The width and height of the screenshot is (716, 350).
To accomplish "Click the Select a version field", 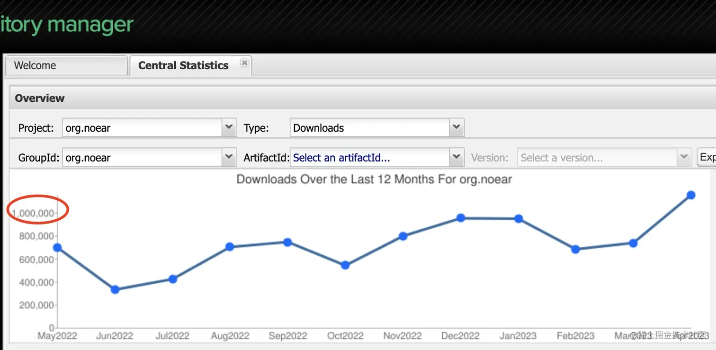I will (598, 158).
